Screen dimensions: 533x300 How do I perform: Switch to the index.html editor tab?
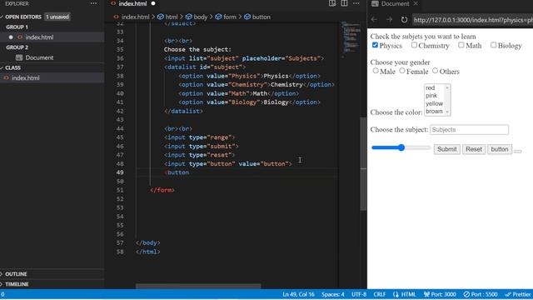(132, 3)
